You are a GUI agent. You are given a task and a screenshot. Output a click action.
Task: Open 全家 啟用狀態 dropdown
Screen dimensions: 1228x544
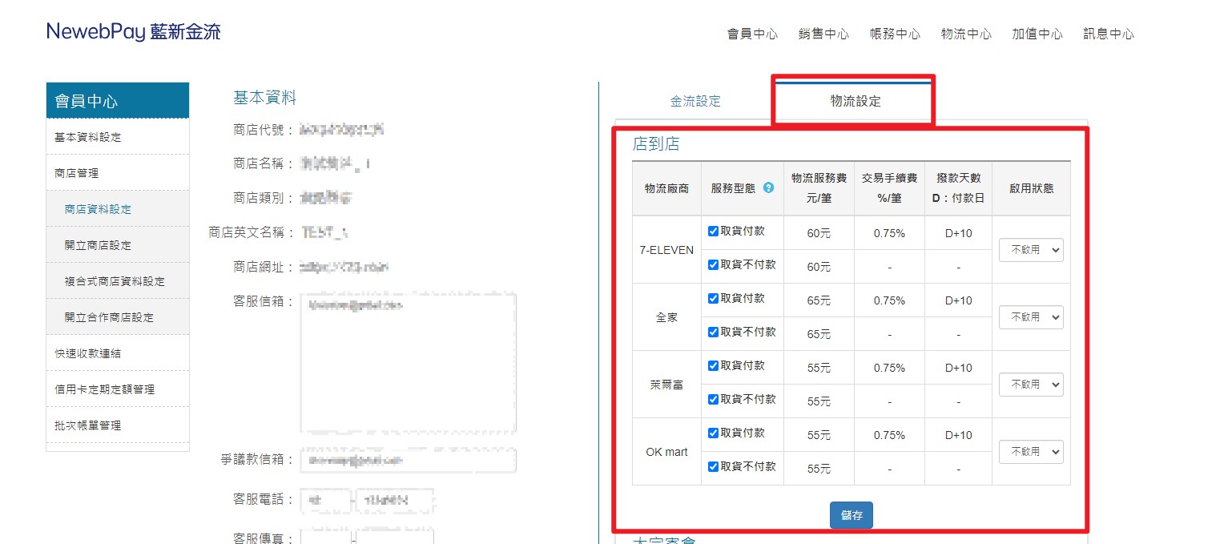pyautogui.click(x=1031, y=317)
